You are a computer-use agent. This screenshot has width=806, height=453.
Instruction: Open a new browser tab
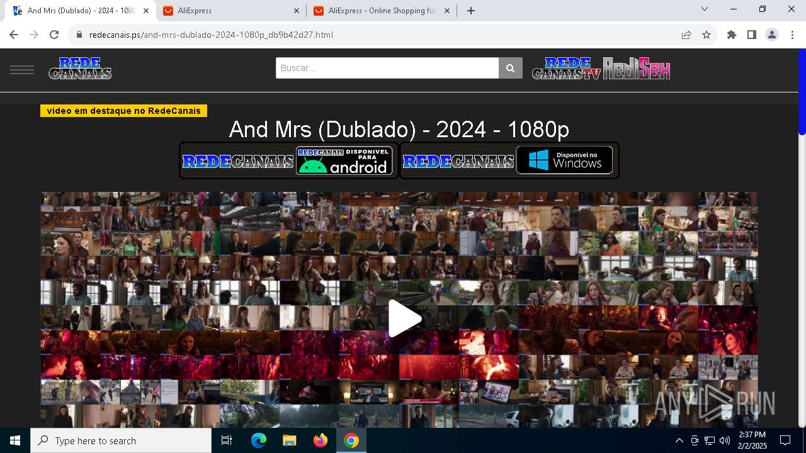[471, 11]
